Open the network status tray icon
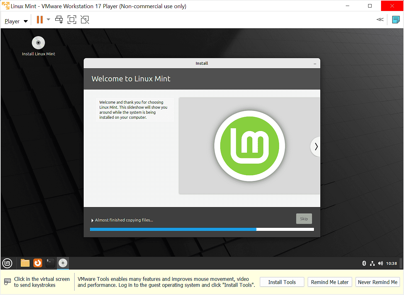Image resolution: width=404 pixels, height=295 pixels. [372, 263]
